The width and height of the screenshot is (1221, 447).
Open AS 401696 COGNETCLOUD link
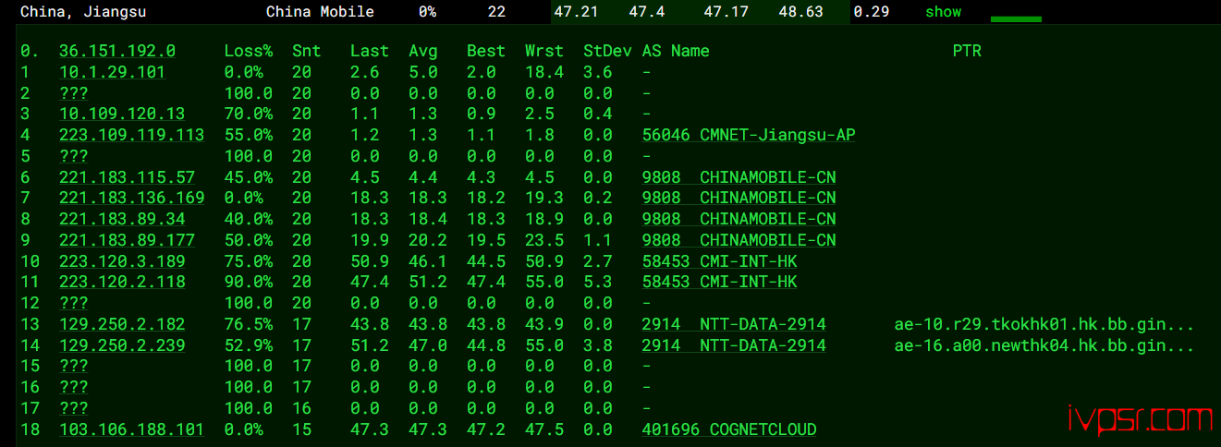pos(729,429)
